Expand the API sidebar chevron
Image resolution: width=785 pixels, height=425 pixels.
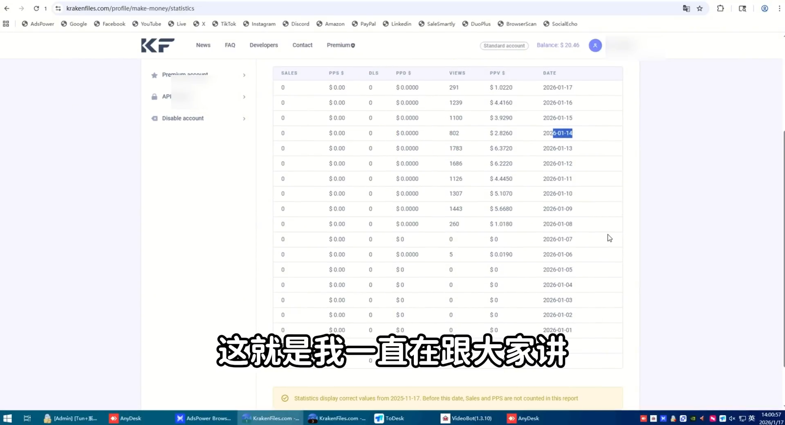click(x=244, y=97)
